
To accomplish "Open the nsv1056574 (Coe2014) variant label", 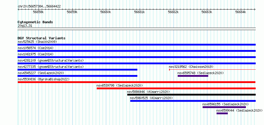I will [x=36, y=48].
